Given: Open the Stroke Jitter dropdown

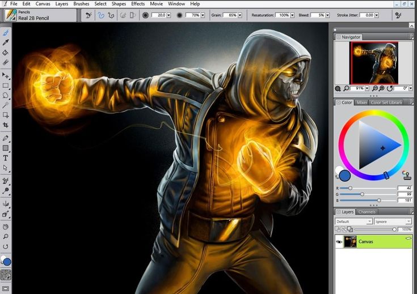Looking at the screenshot, I should 377,15.
